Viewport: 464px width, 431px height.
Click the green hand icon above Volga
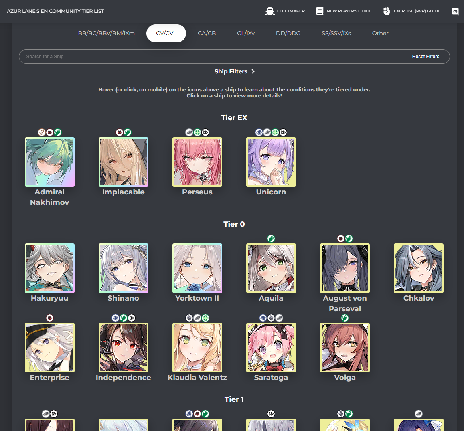coord(345,318)
